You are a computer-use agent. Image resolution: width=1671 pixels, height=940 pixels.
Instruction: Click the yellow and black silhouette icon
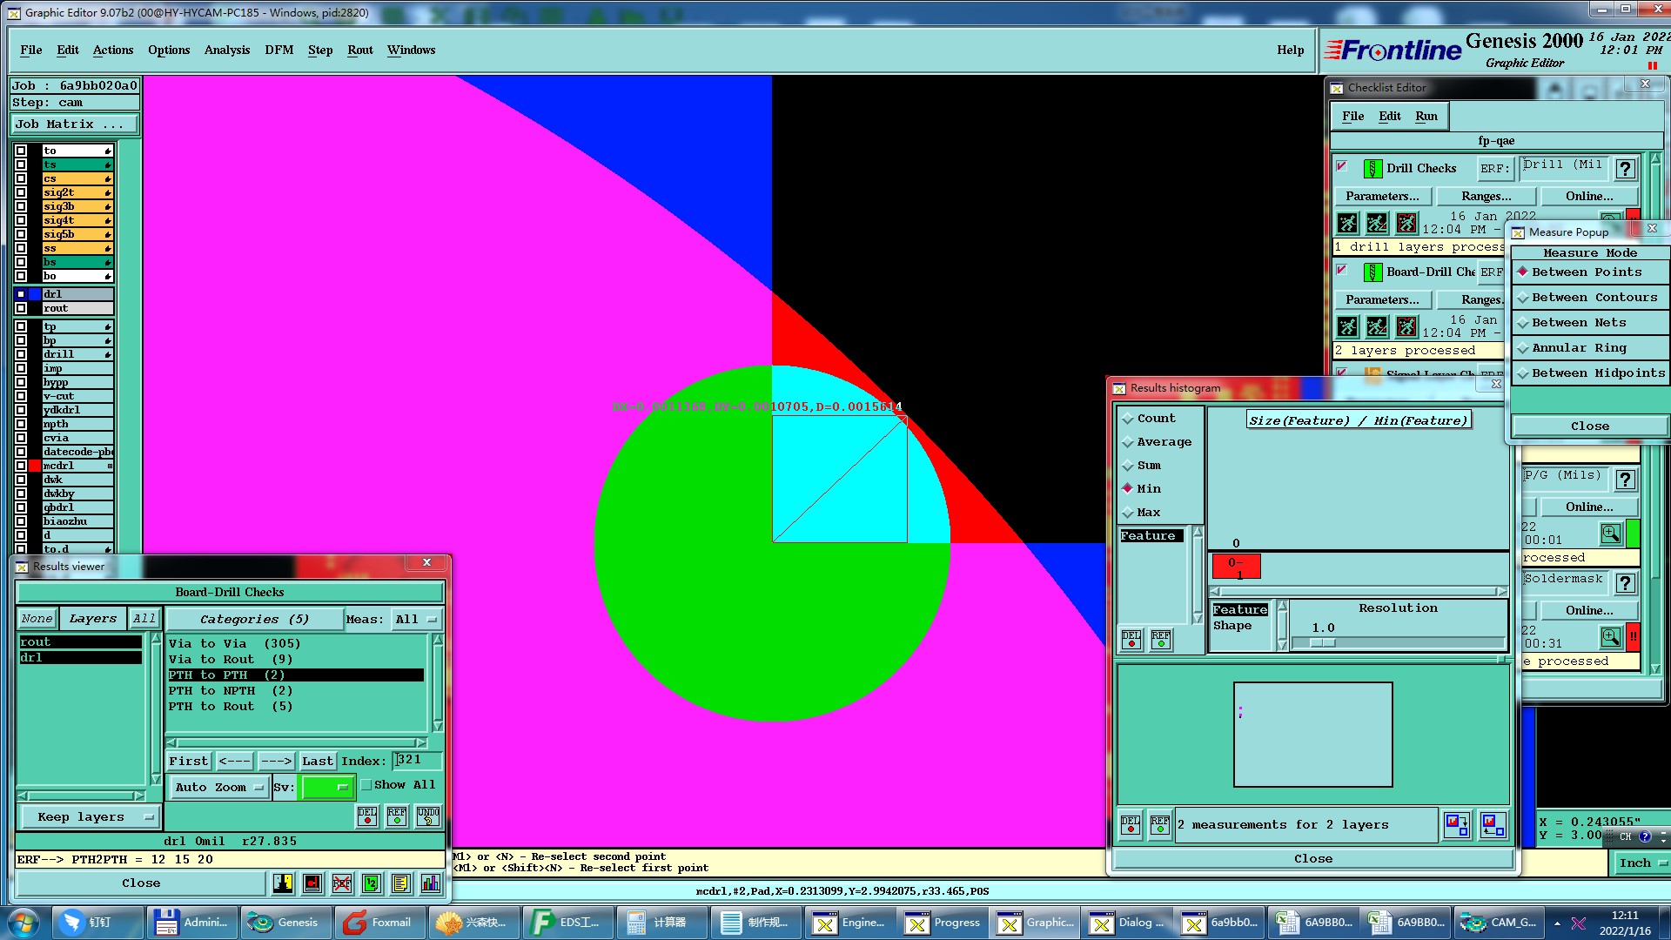pos(283,884)
